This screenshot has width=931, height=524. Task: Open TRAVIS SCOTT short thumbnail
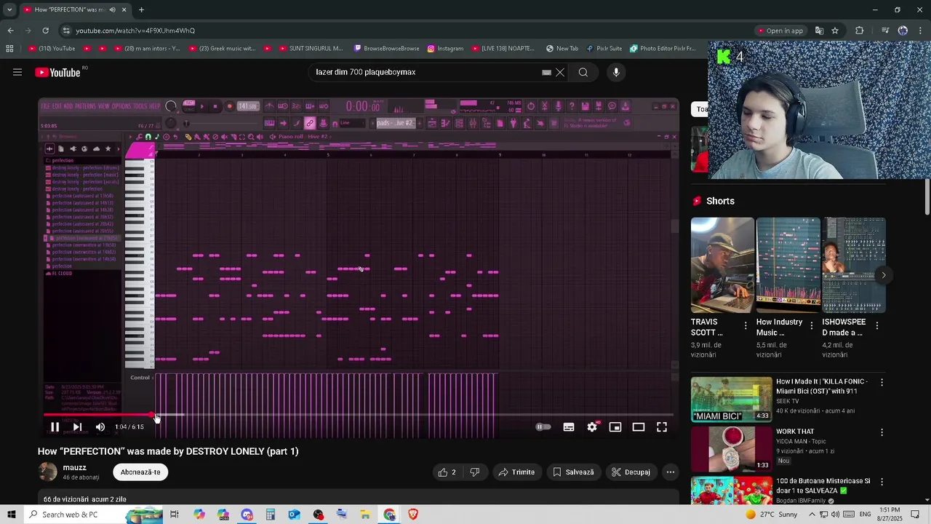(x=722, y=265)
